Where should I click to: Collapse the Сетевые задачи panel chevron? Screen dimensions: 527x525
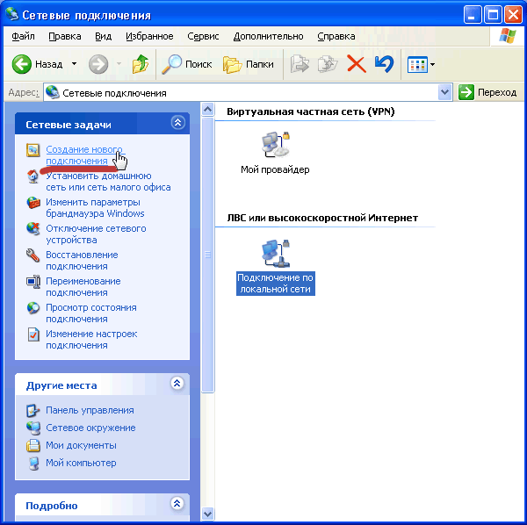[x=177, y=122]
